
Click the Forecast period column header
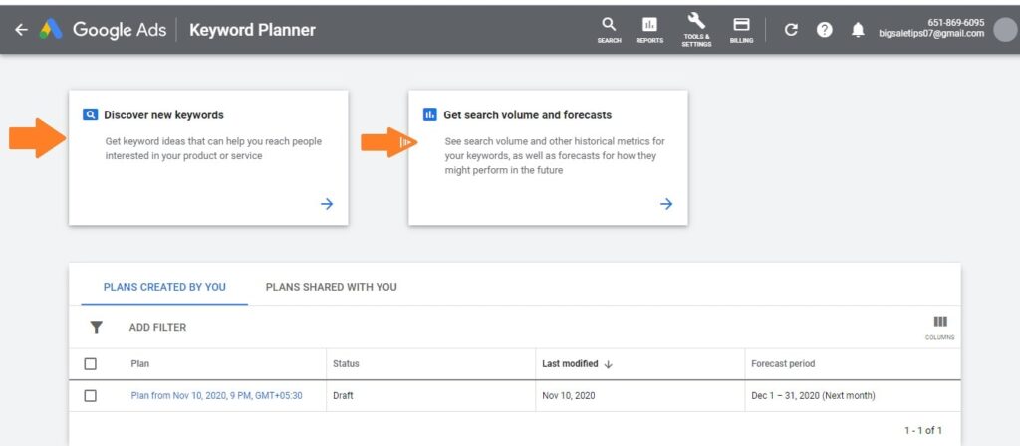pyautogui.click(x=783, y=364)
